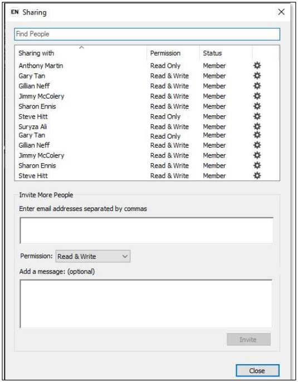Click the Close button
This screenshot has height=382, width=298.
[x=257, y=370]
